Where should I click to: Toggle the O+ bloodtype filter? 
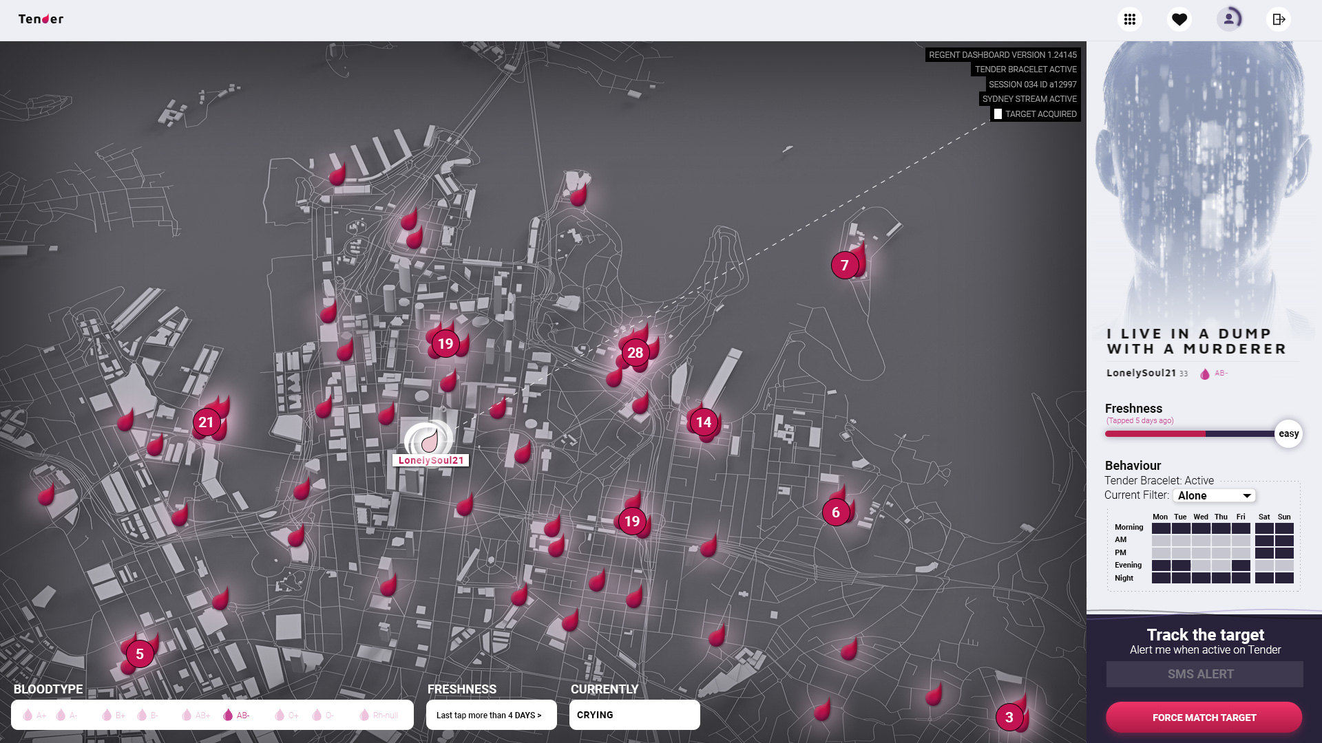click(x=286, y=715)
